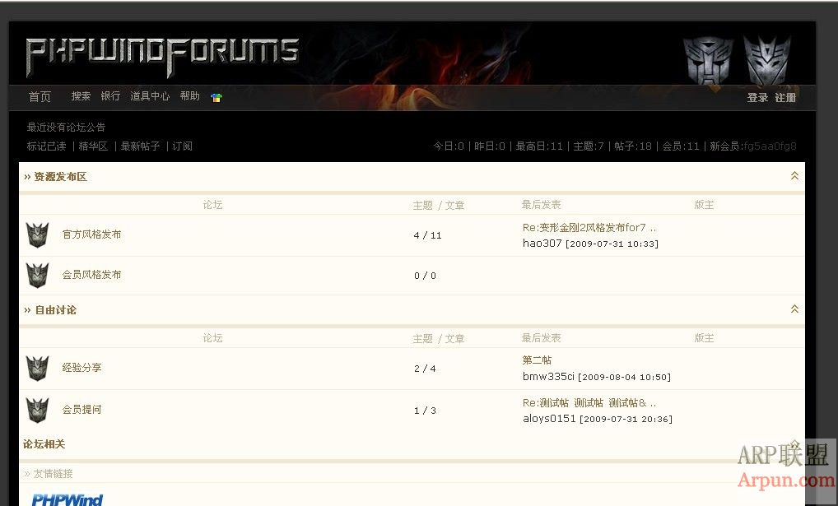Click 标记已读 link
838x506 pixels.
pyautogui.click(x=46, y=146)
